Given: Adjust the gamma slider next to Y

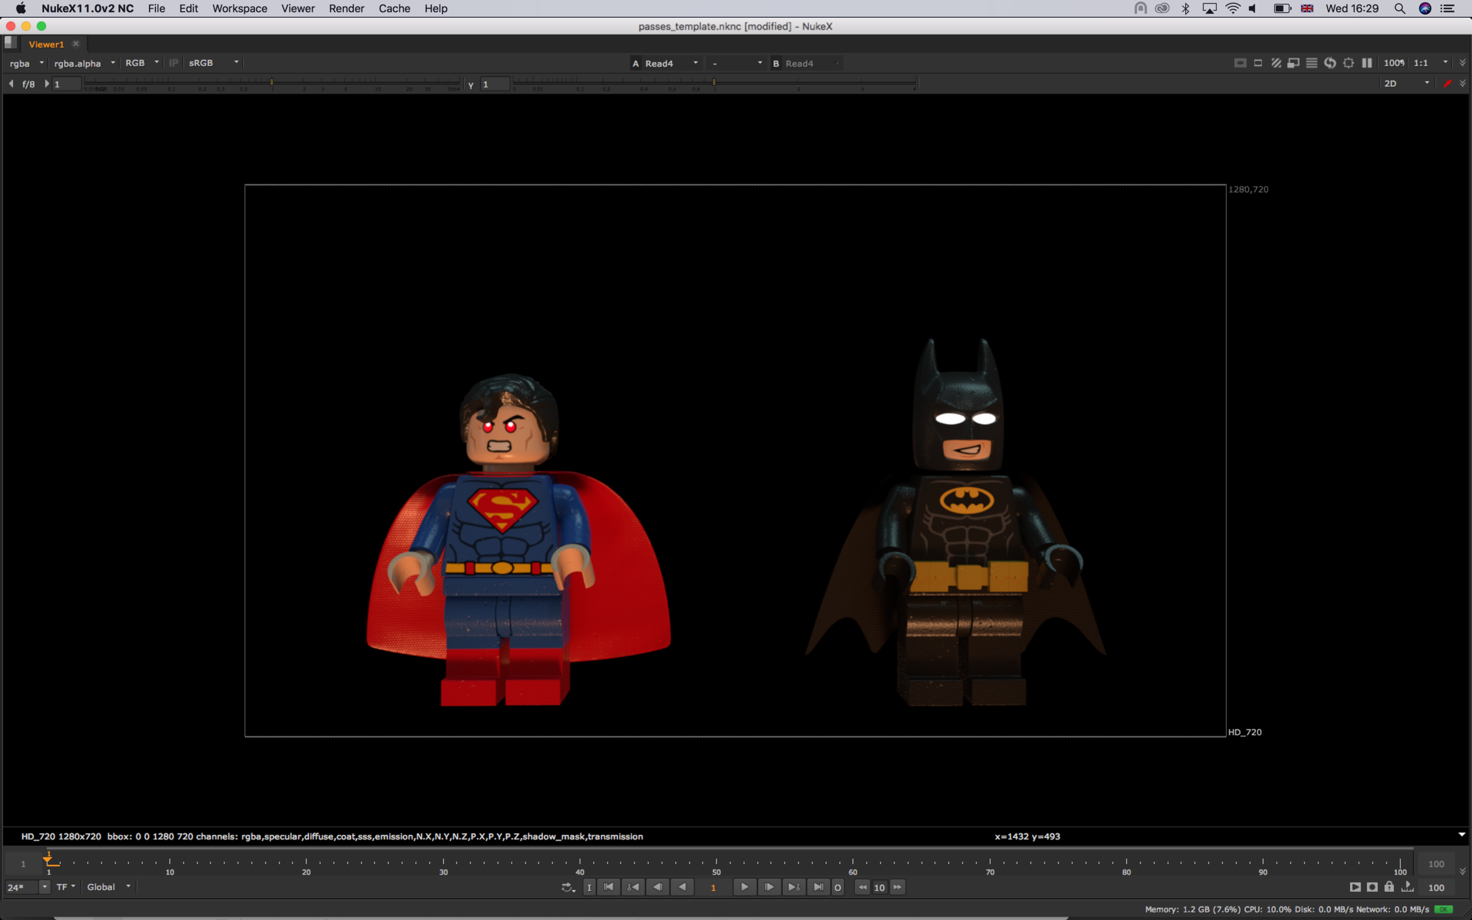Looking at the screenshot, I should click(714, 82).
